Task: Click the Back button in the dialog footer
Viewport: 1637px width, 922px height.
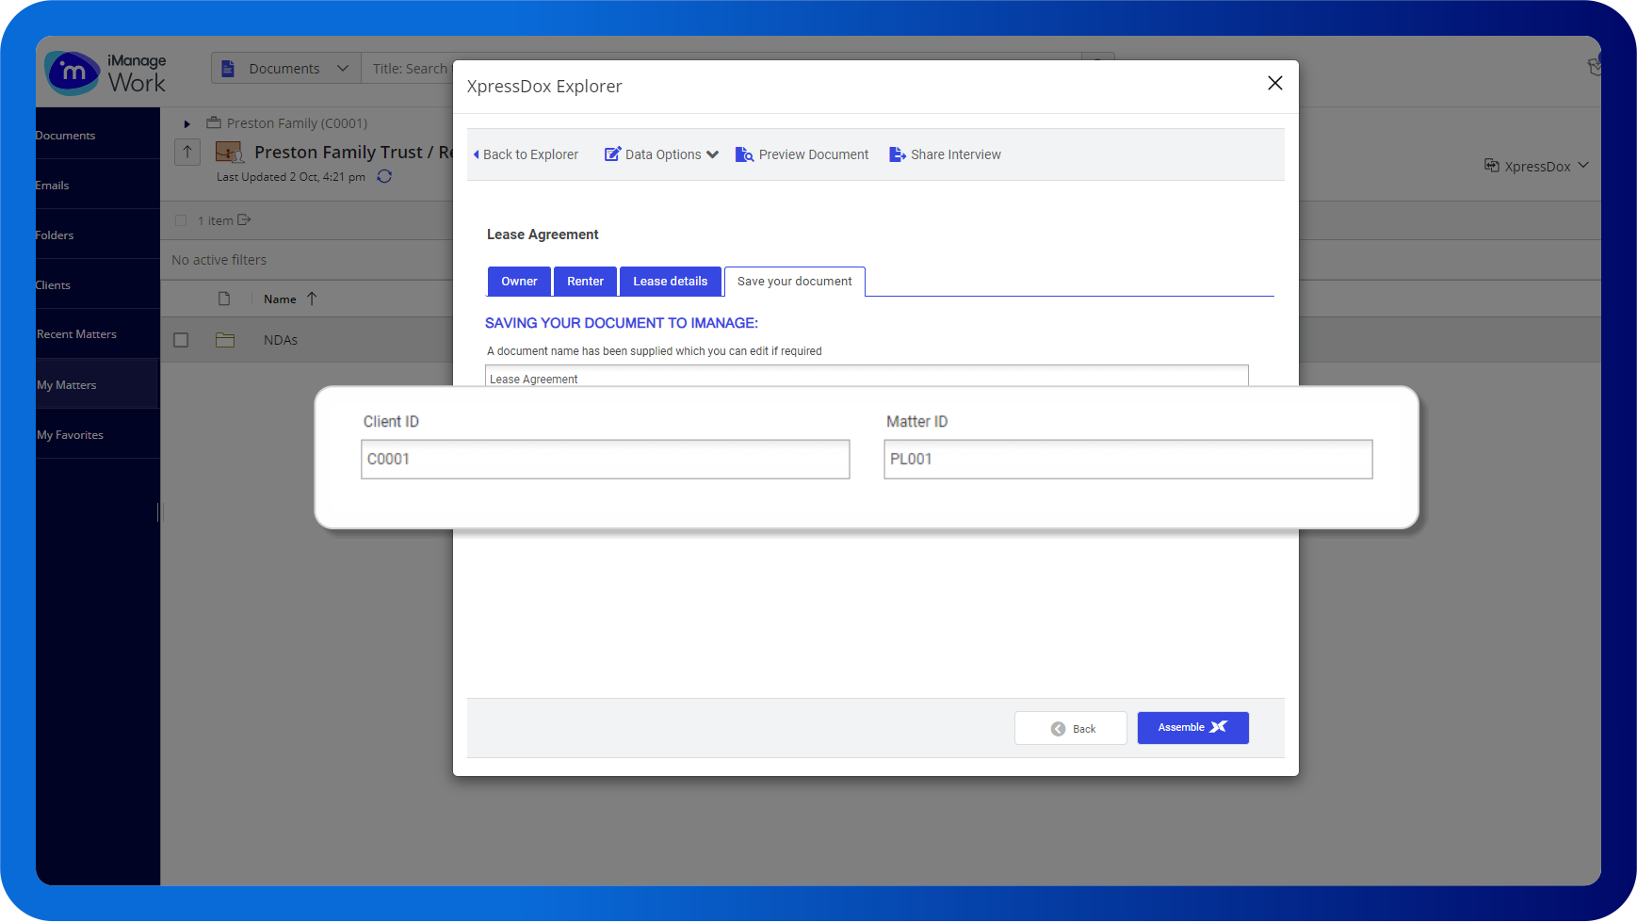Action: pyautogui.click(x=1070, y=728)
